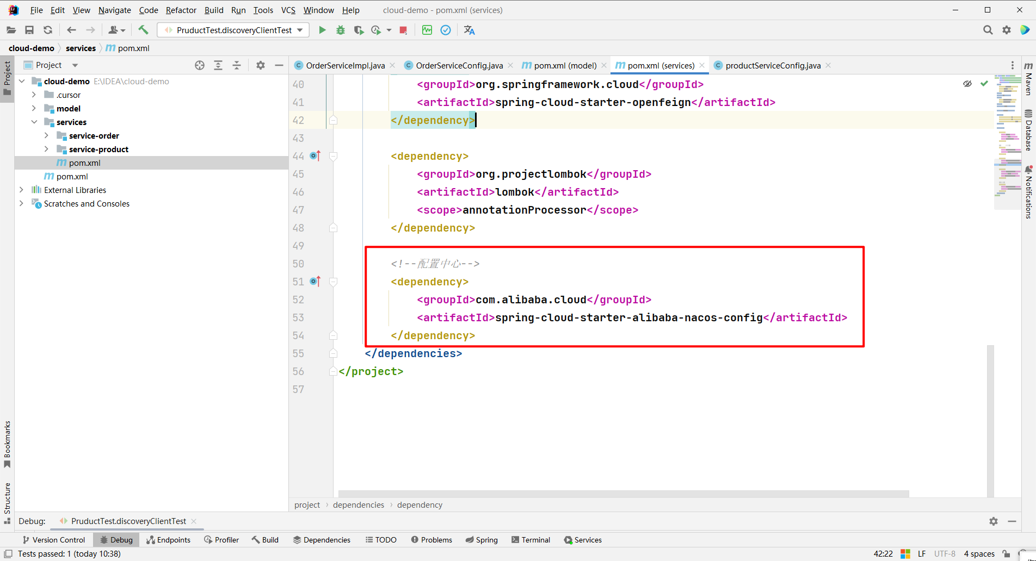The height and width of the screenshot is (561, 1036).
Task: Expand the service-order module
Action: tap(46, 136)
